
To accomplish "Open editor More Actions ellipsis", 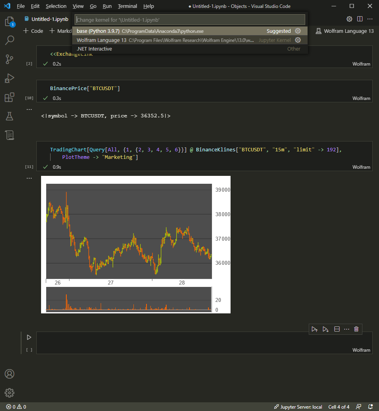I will tap(370, 19).
